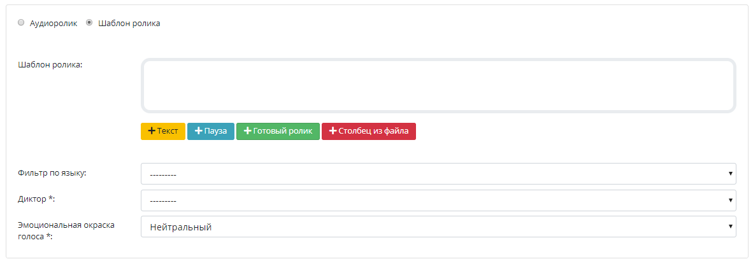Click plus icon on green Готовый ролик button
The height and width of the screenshot is (259, 753).
248,131
